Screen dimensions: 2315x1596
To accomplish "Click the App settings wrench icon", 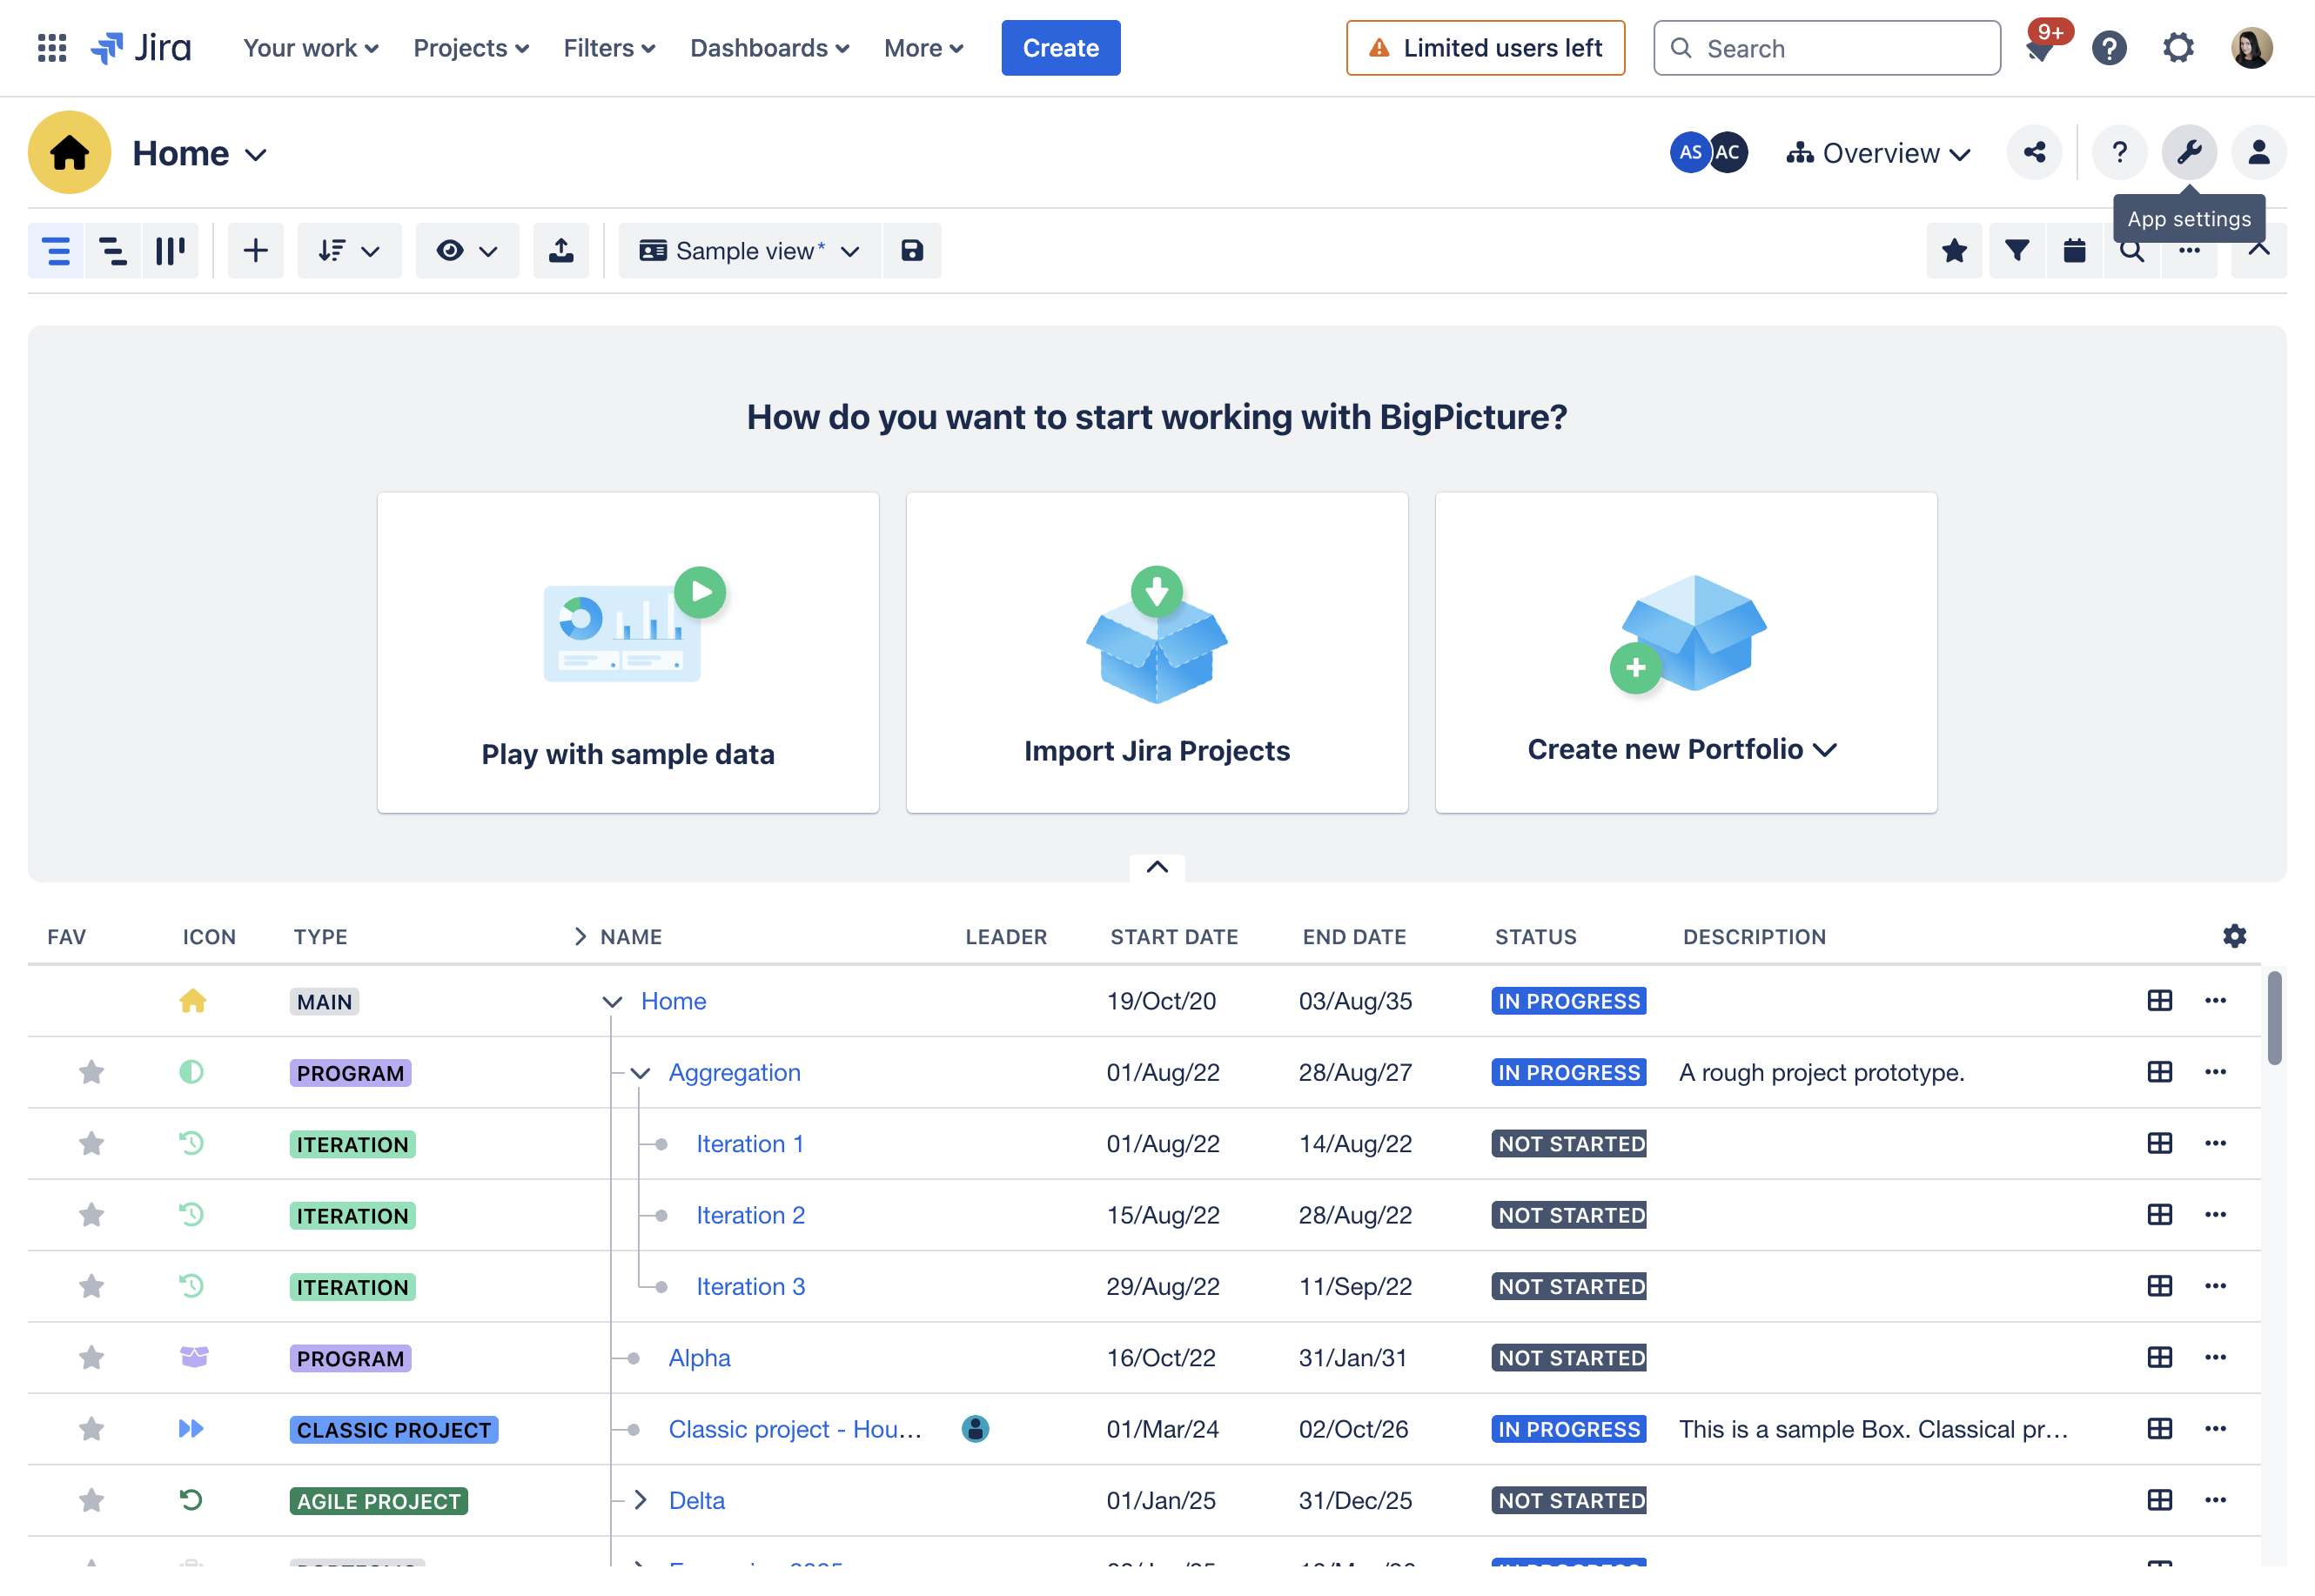I will [x=2188, y=153].
